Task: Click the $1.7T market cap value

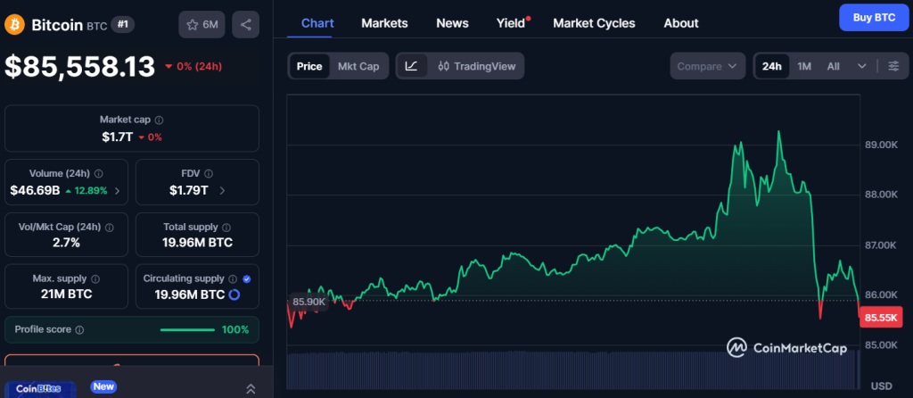Action: (117, 137)
